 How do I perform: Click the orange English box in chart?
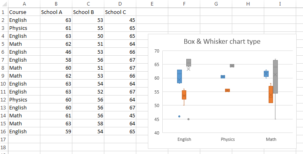pyautogui.click(x=184, y=95)
